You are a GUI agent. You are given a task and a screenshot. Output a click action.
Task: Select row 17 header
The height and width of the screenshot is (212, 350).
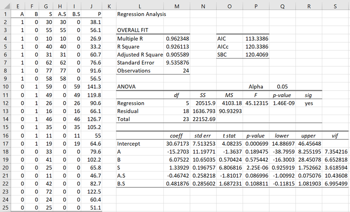5,143
